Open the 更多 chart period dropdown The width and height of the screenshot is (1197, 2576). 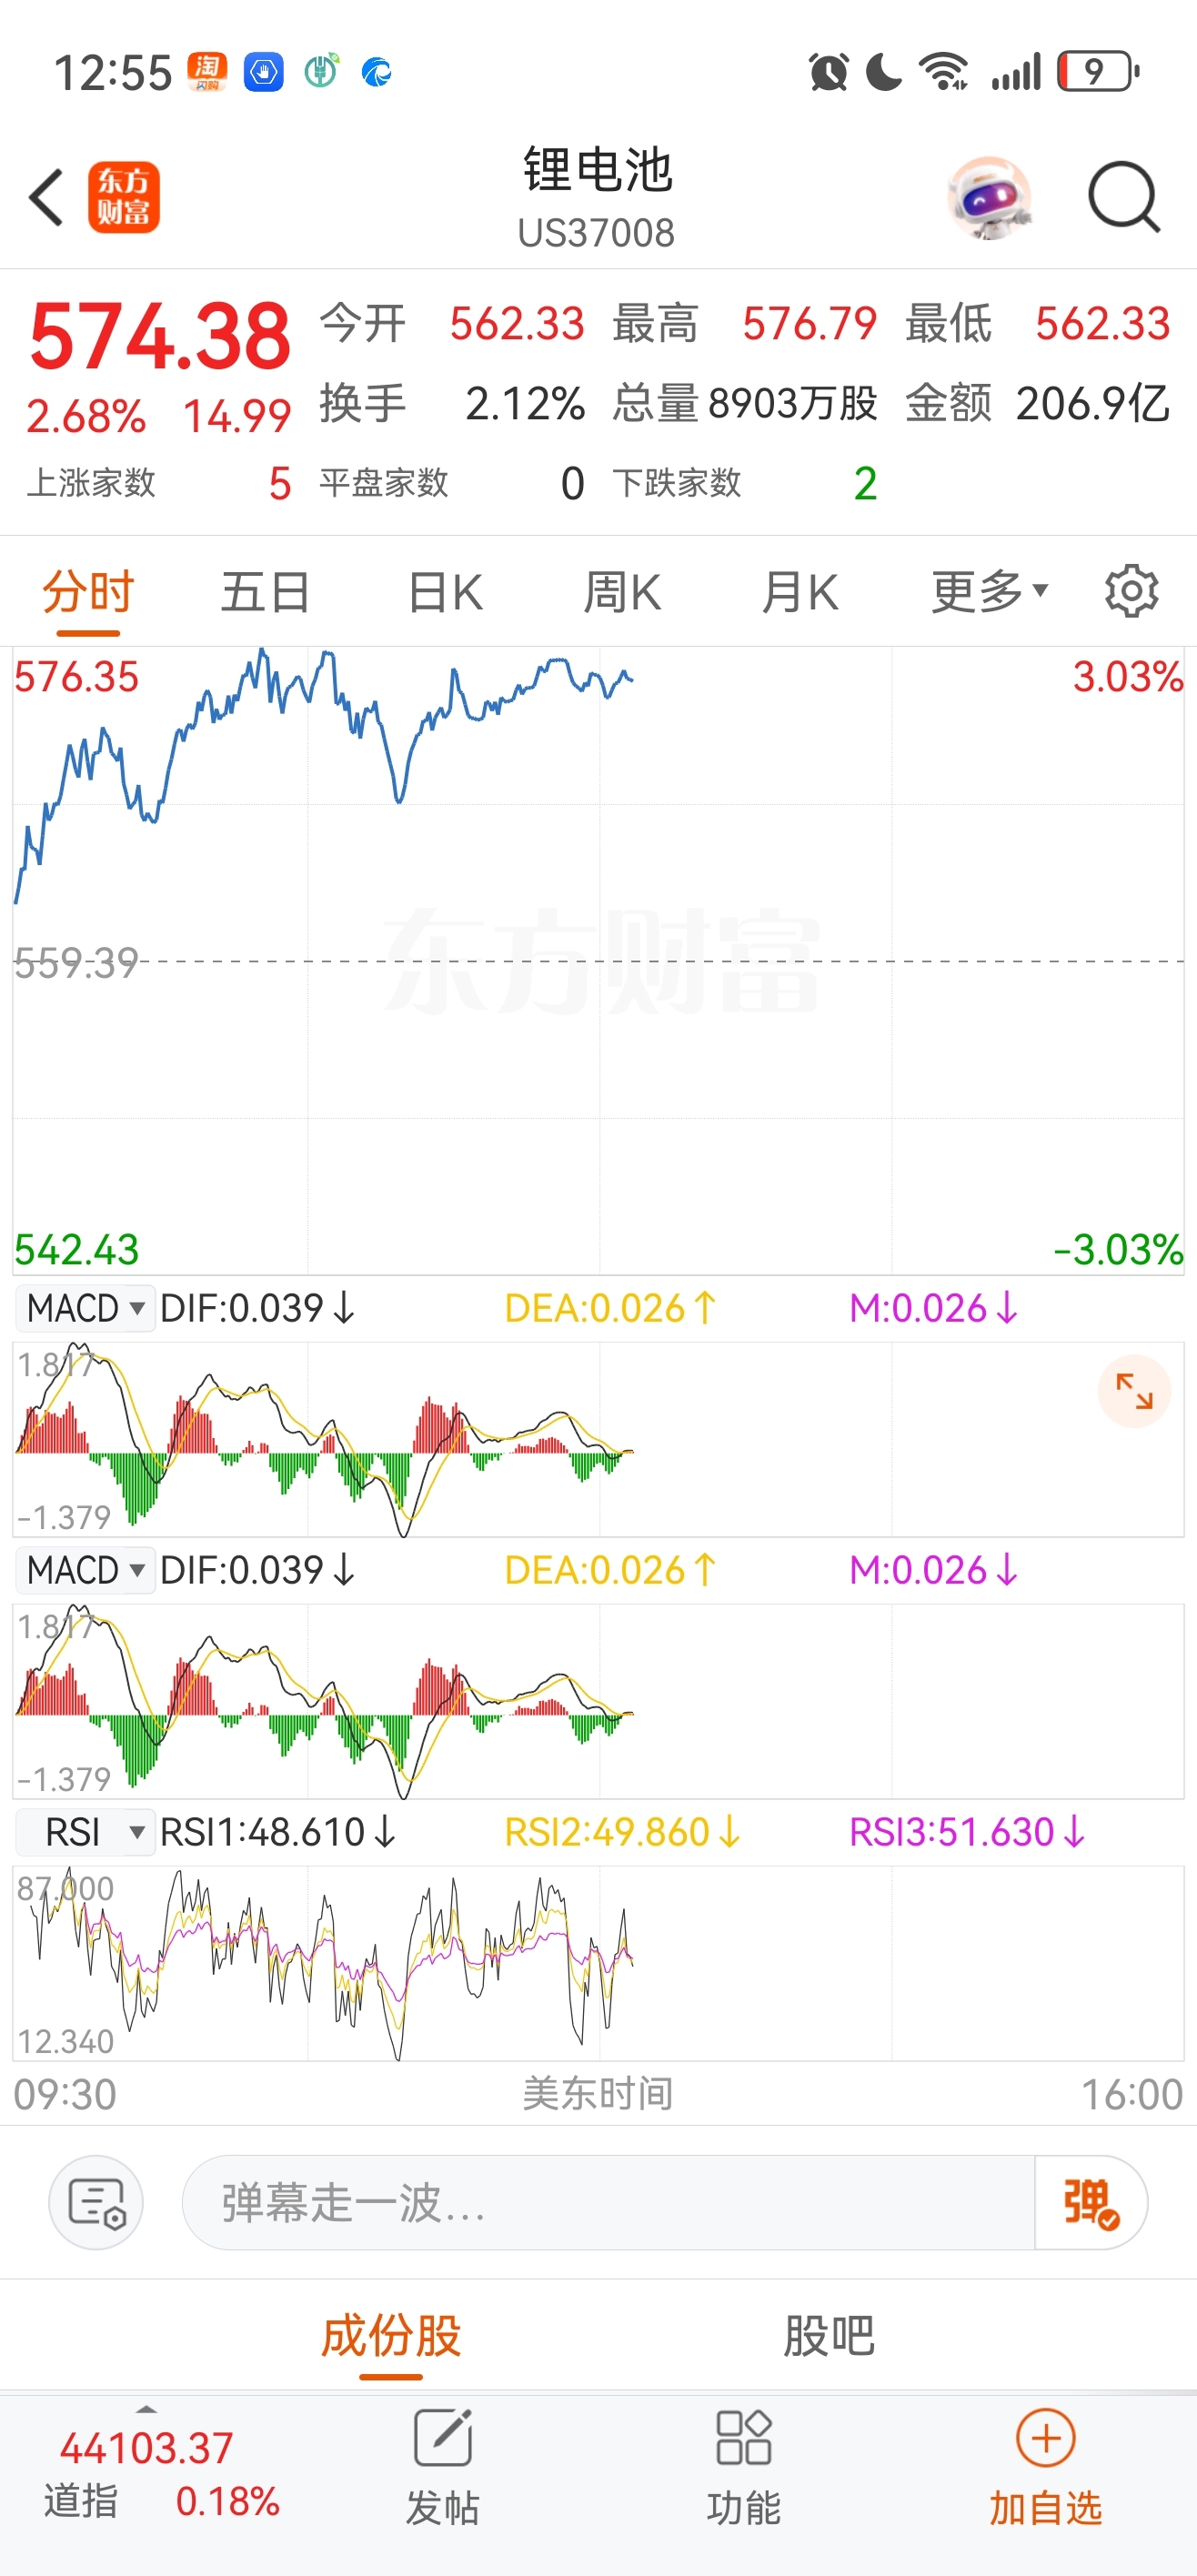[x=989, y=591]
